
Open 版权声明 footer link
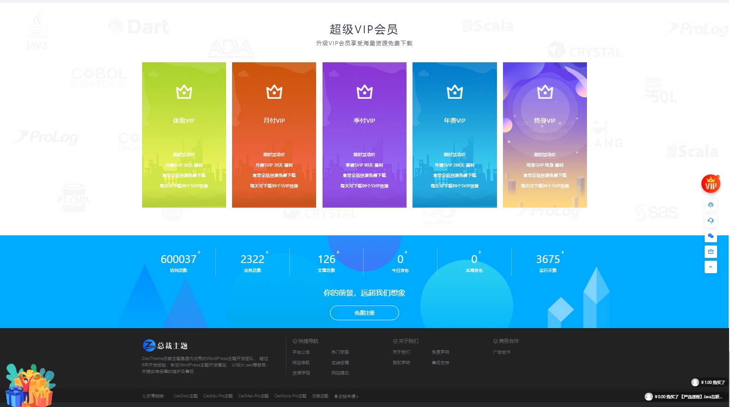click(401, 363)
